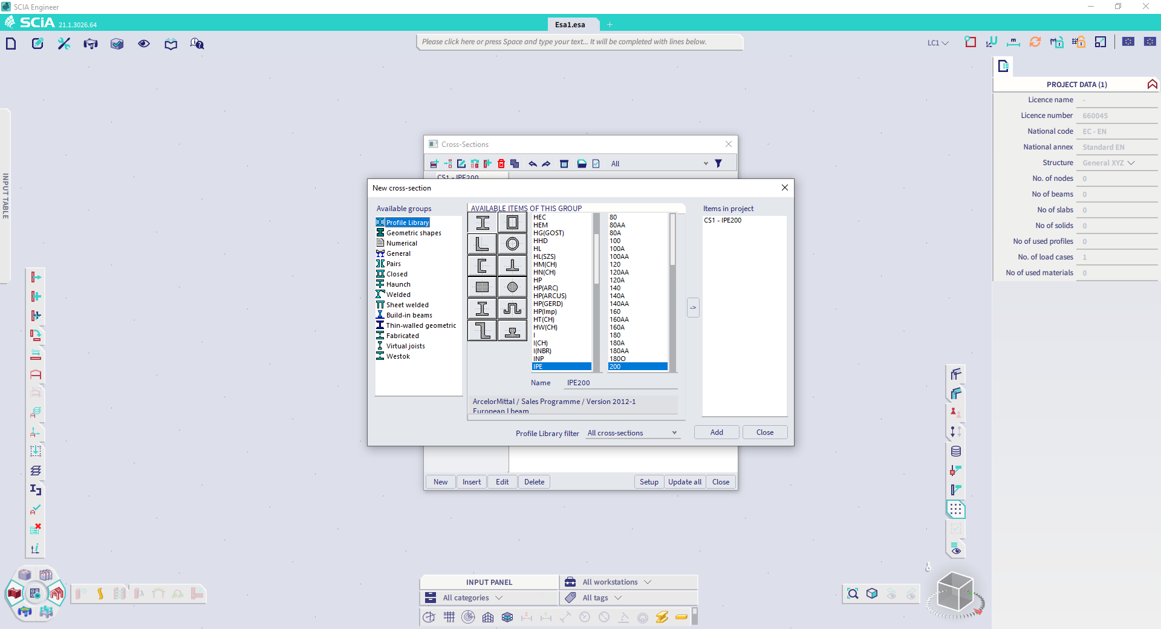
Task: Toggle the checked document icon in Cross-Sections toolbar
Action: pos(596,163)
